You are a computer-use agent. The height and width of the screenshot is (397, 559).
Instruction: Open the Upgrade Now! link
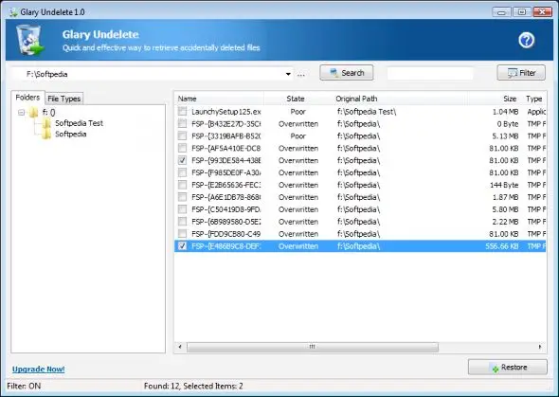[x=39, y=370]
